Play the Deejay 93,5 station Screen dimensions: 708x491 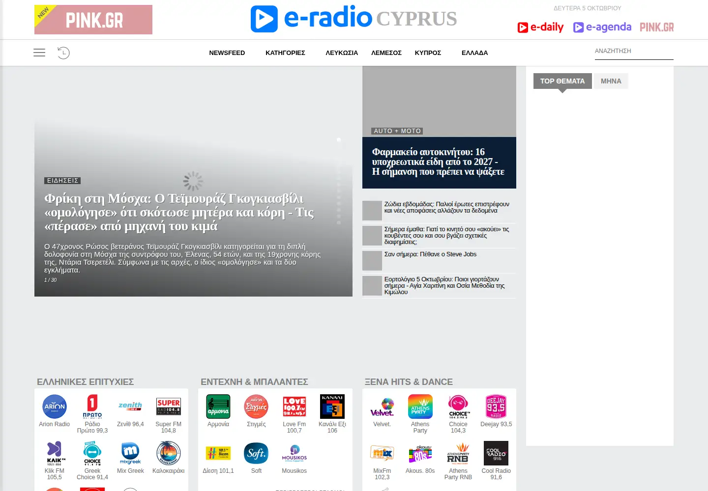496,411
